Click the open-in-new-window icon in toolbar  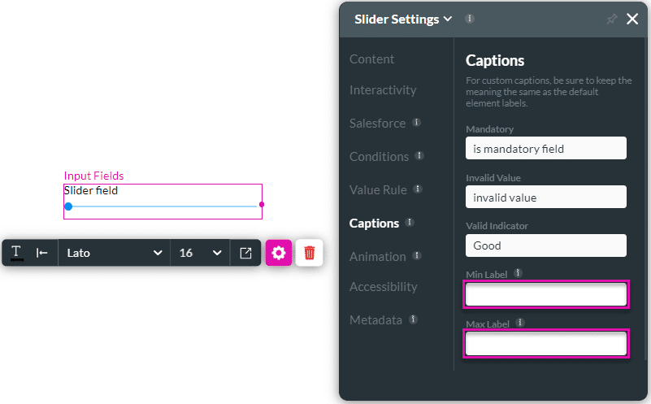pos(245,253)
